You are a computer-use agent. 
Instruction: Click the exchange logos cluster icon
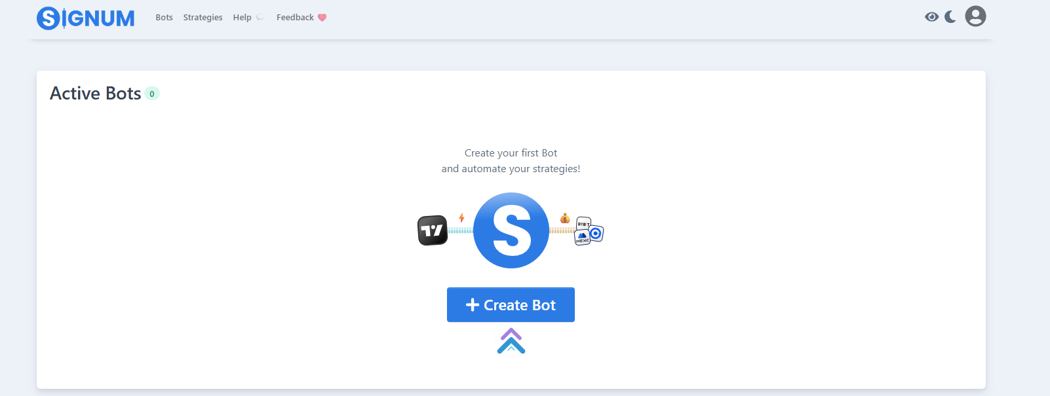pyautogui.click(x=589, y=231)
